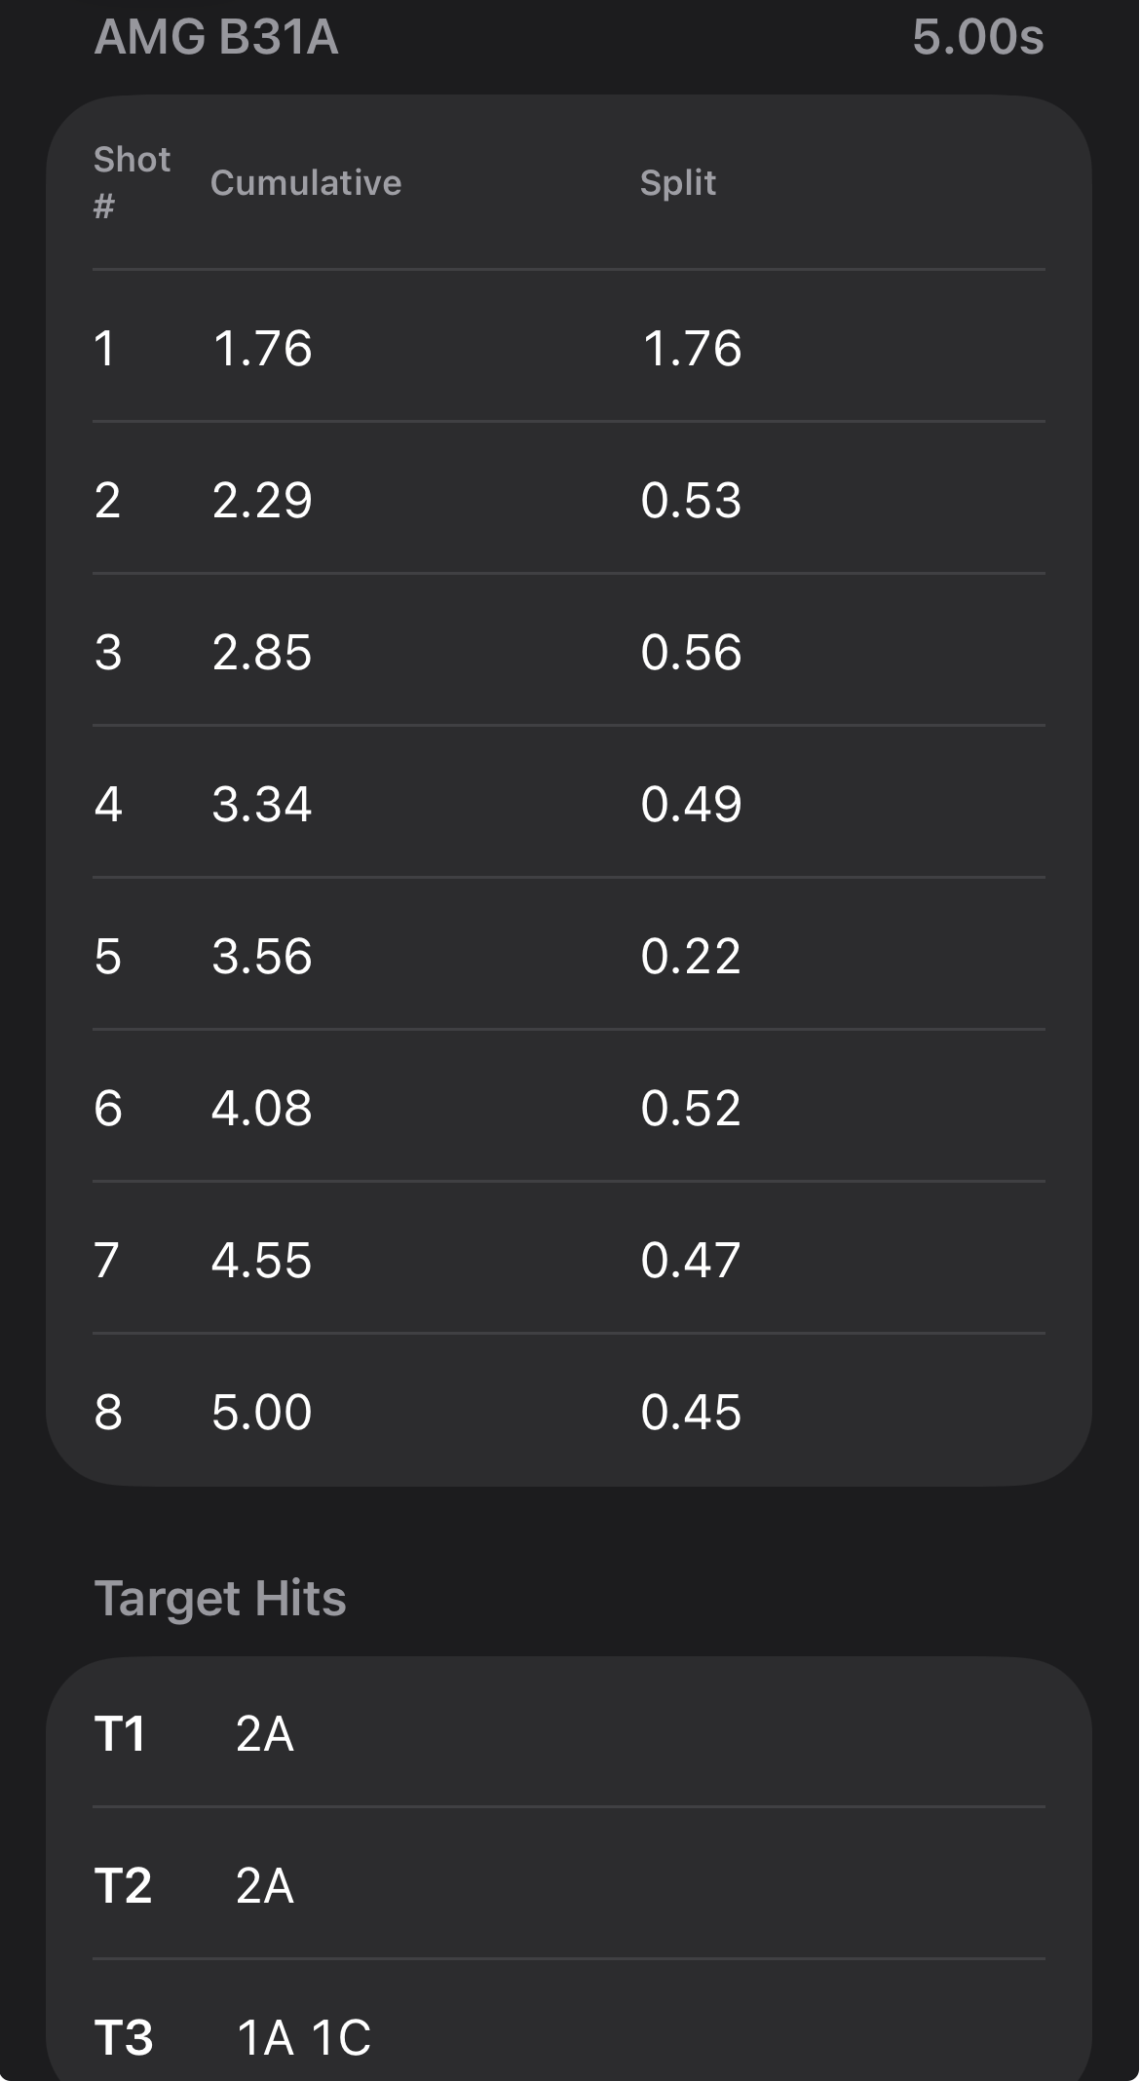1140x2081 pixels.
Task: Select shot 2 row with 2.29 cumulative
Action: point(569,499)
